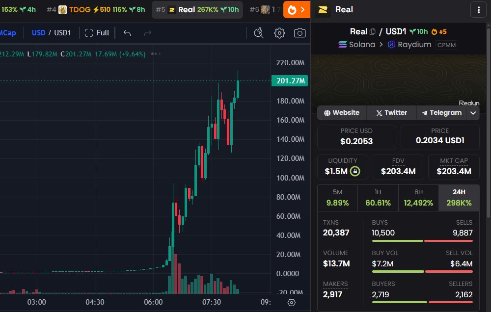Select the 24H timeframe stats tab
Image resolution: width=491 pixels, height=312 pixels.
pyautogui.click(x=459, y=198)
